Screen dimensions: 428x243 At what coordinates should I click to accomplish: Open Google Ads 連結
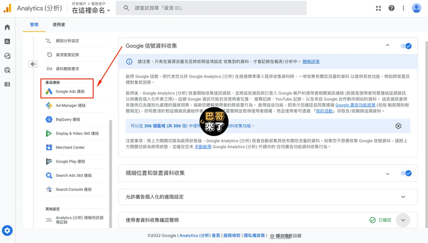tap(70, 92)
